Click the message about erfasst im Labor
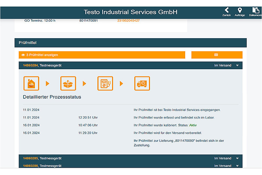 click(174, 118)
